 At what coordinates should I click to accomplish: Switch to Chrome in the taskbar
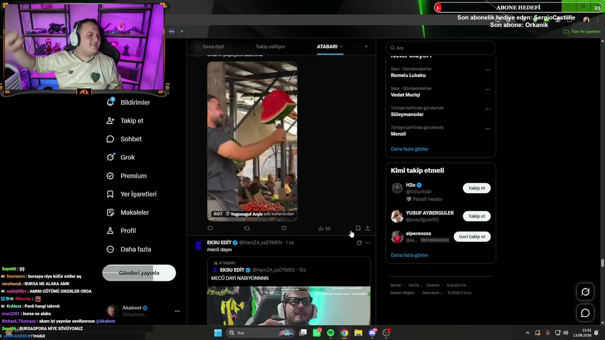click(x=345, y=332)
